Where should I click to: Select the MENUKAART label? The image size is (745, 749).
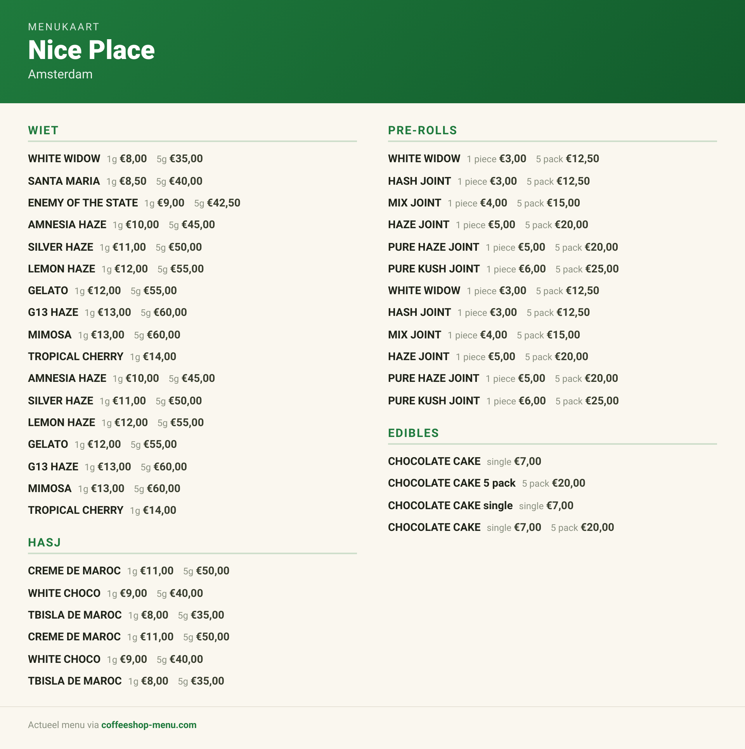click(x=64, y=27)
